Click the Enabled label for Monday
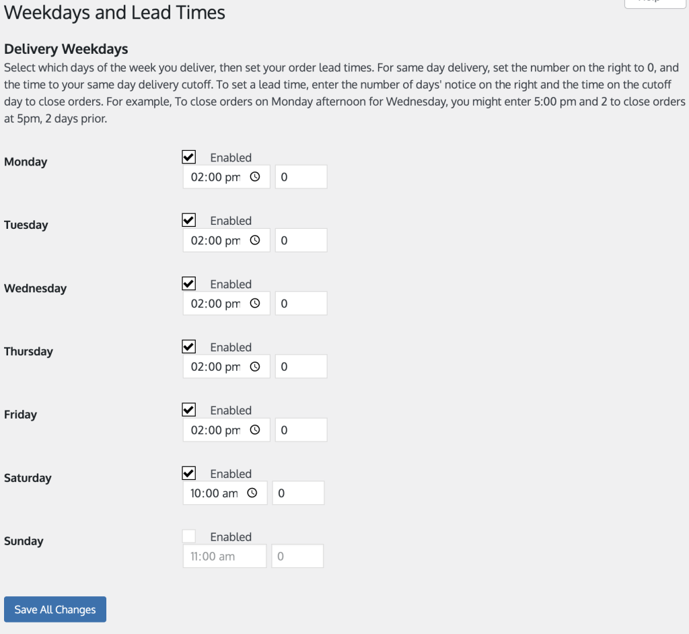Viewport: 689px width, 634px height. coord(231,157)
